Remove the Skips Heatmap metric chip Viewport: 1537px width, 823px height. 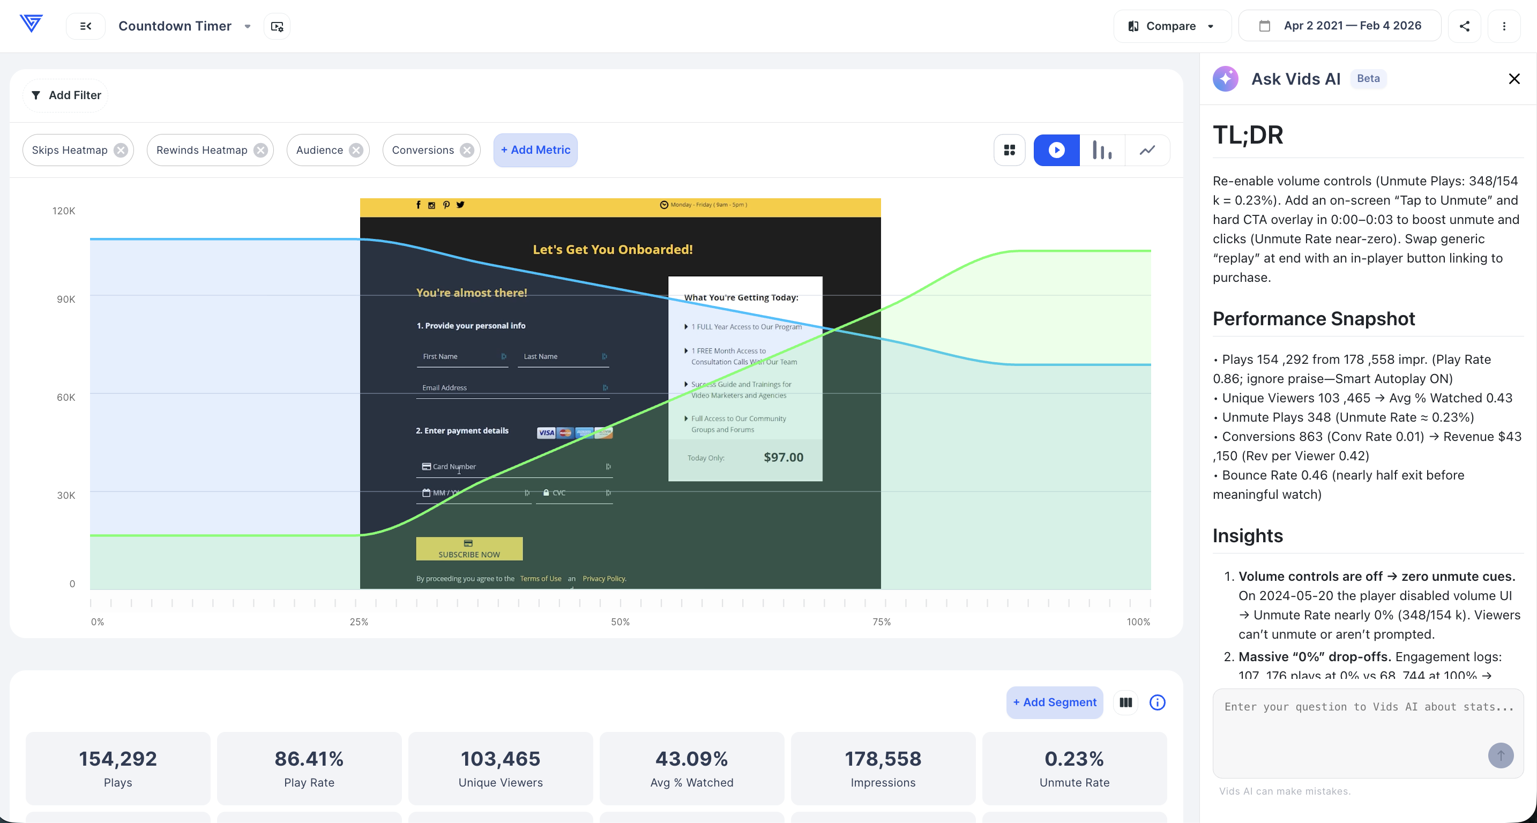tap(121, 150)
